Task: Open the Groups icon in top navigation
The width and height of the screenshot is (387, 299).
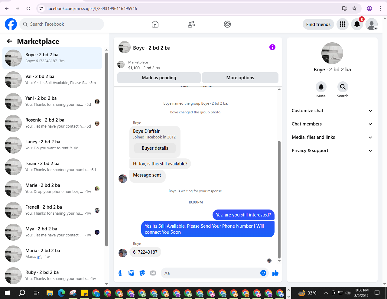Action: (x=227, y=24)
